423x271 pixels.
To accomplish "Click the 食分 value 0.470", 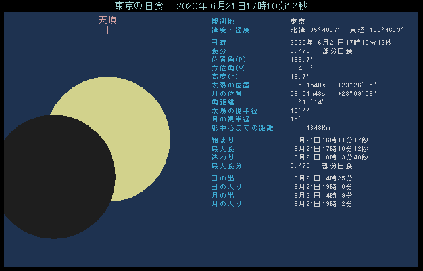I will click(x=300, y=51).
